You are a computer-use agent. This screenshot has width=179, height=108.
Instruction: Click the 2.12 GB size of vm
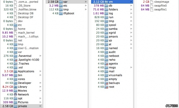(98, 2)
